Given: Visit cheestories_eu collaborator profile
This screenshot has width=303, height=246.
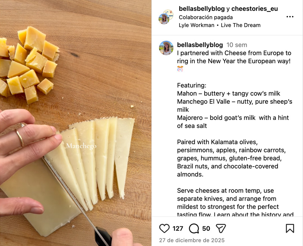Looking at the screenshot, I should point(255,9).
